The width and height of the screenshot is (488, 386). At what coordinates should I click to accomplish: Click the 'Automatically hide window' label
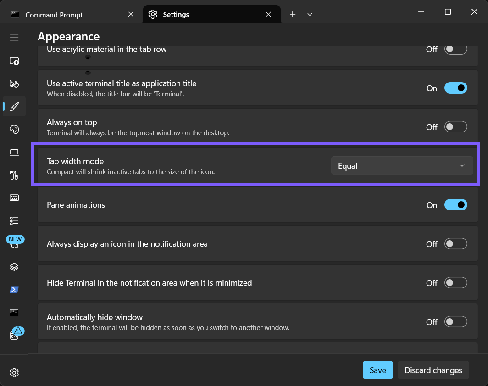point(94,317)
